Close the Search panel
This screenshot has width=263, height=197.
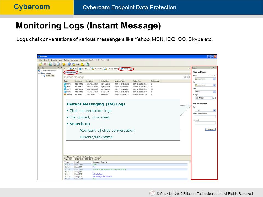click(x=216, y=68)
